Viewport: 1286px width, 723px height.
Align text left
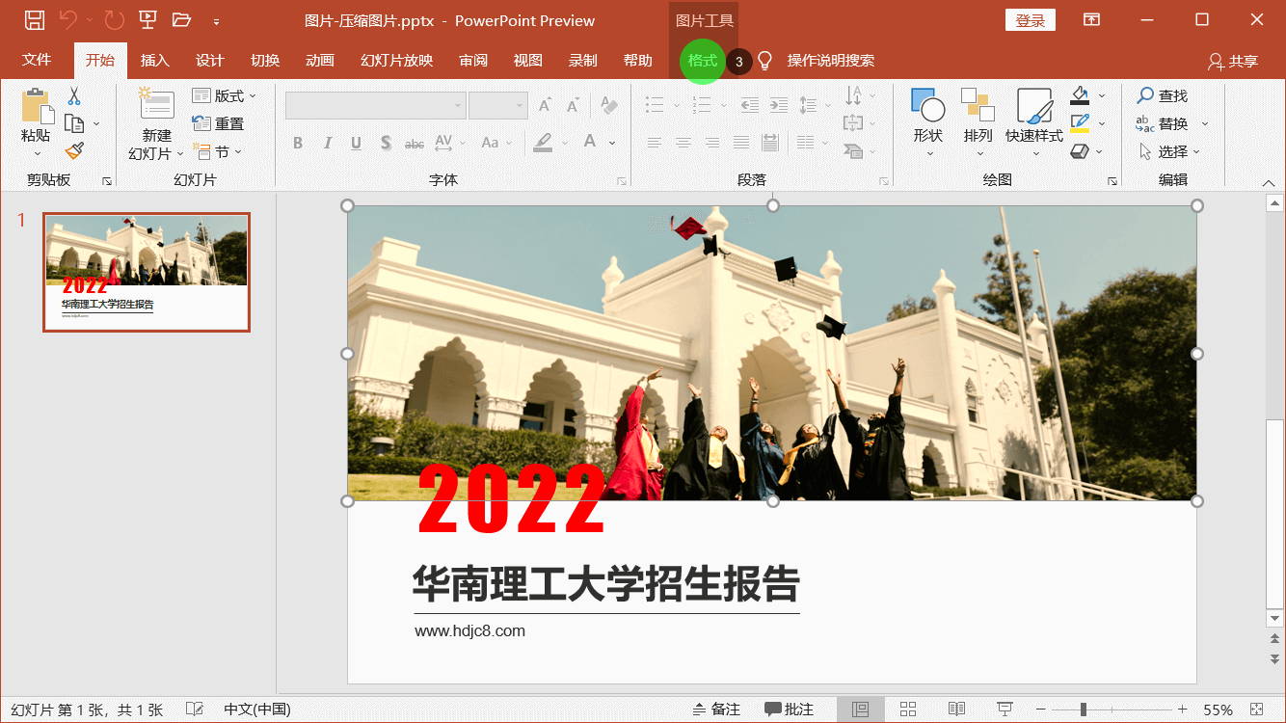click(655, 143)
